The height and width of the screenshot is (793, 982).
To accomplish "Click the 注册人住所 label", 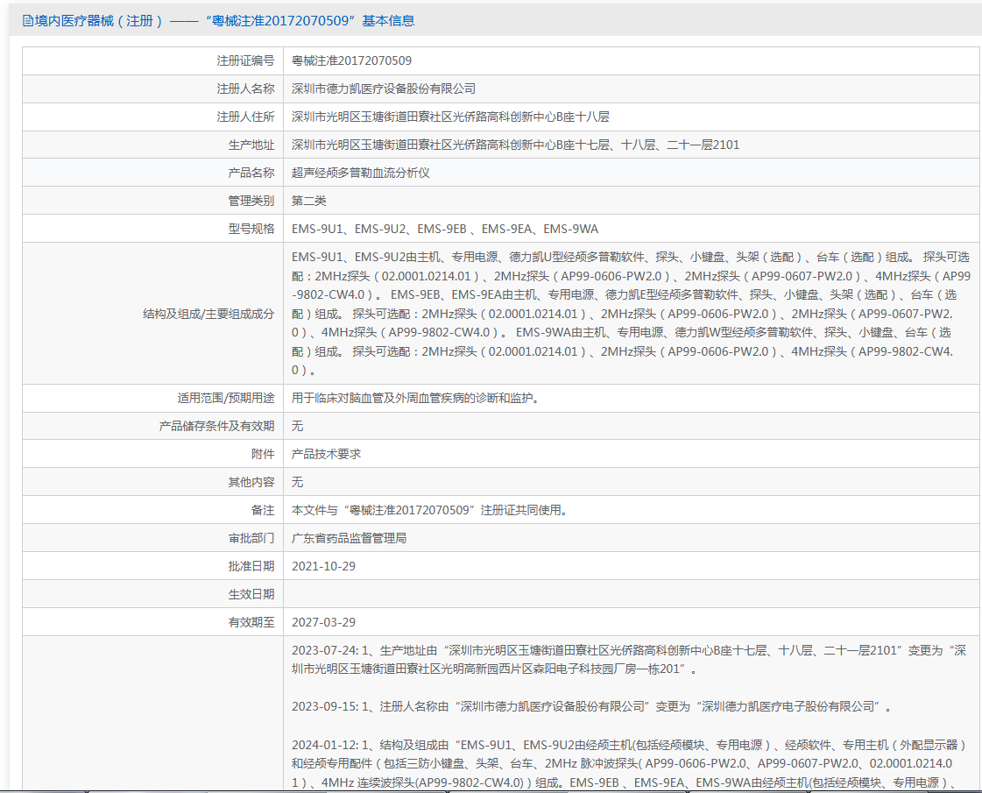I will click(245, 117).
